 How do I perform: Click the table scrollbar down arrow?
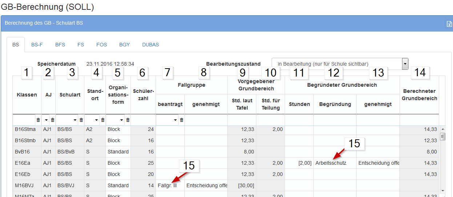click(x=442, y=190)
